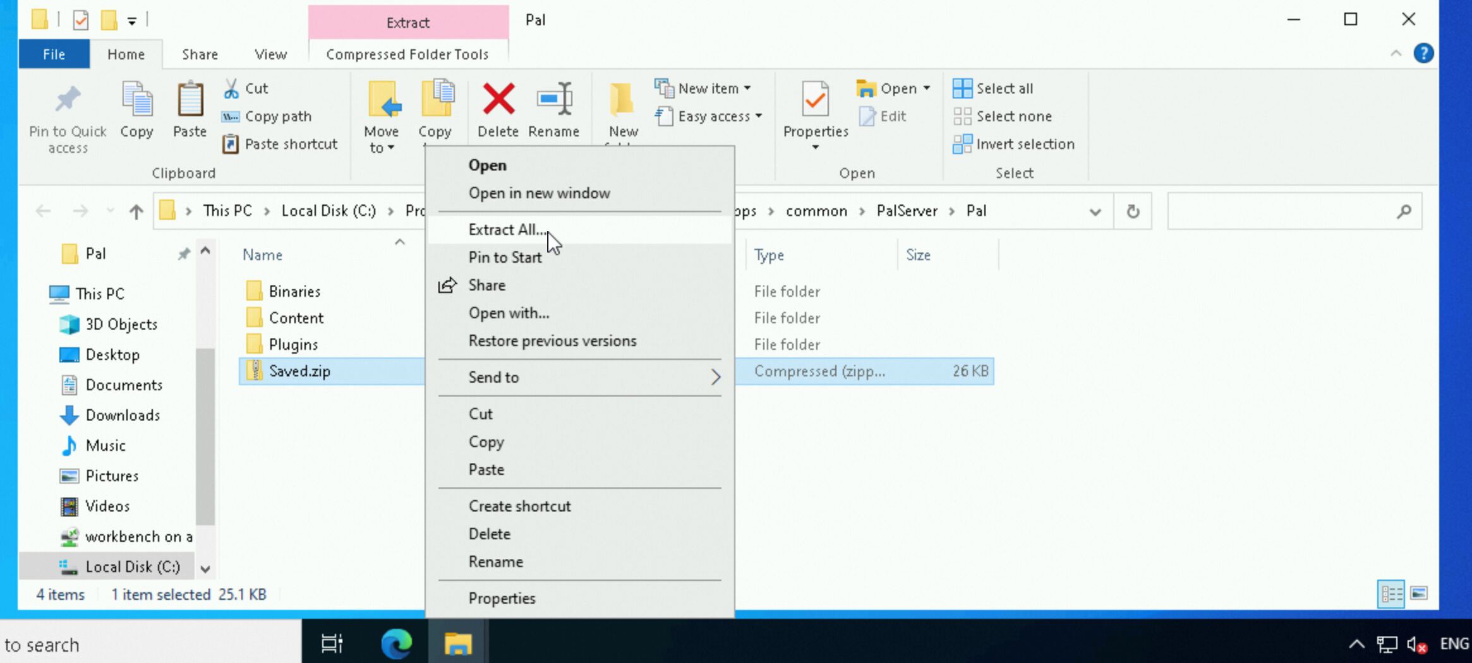
Task: Click the Rename ribbon icon
Action: 554,99
